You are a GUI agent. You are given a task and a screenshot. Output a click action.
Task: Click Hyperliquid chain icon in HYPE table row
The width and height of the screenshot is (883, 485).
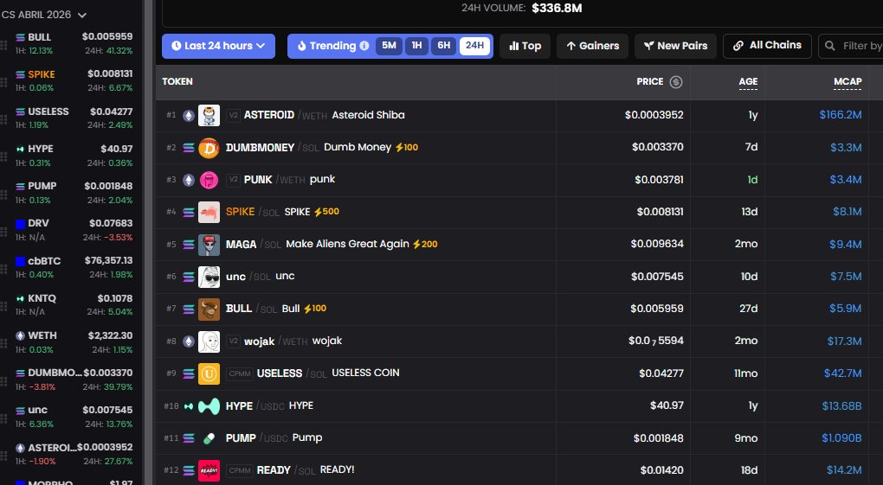(x=189, y=406)
